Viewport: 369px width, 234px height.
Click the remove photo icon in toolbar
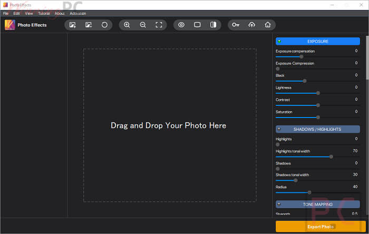click(x=89, y=25)
